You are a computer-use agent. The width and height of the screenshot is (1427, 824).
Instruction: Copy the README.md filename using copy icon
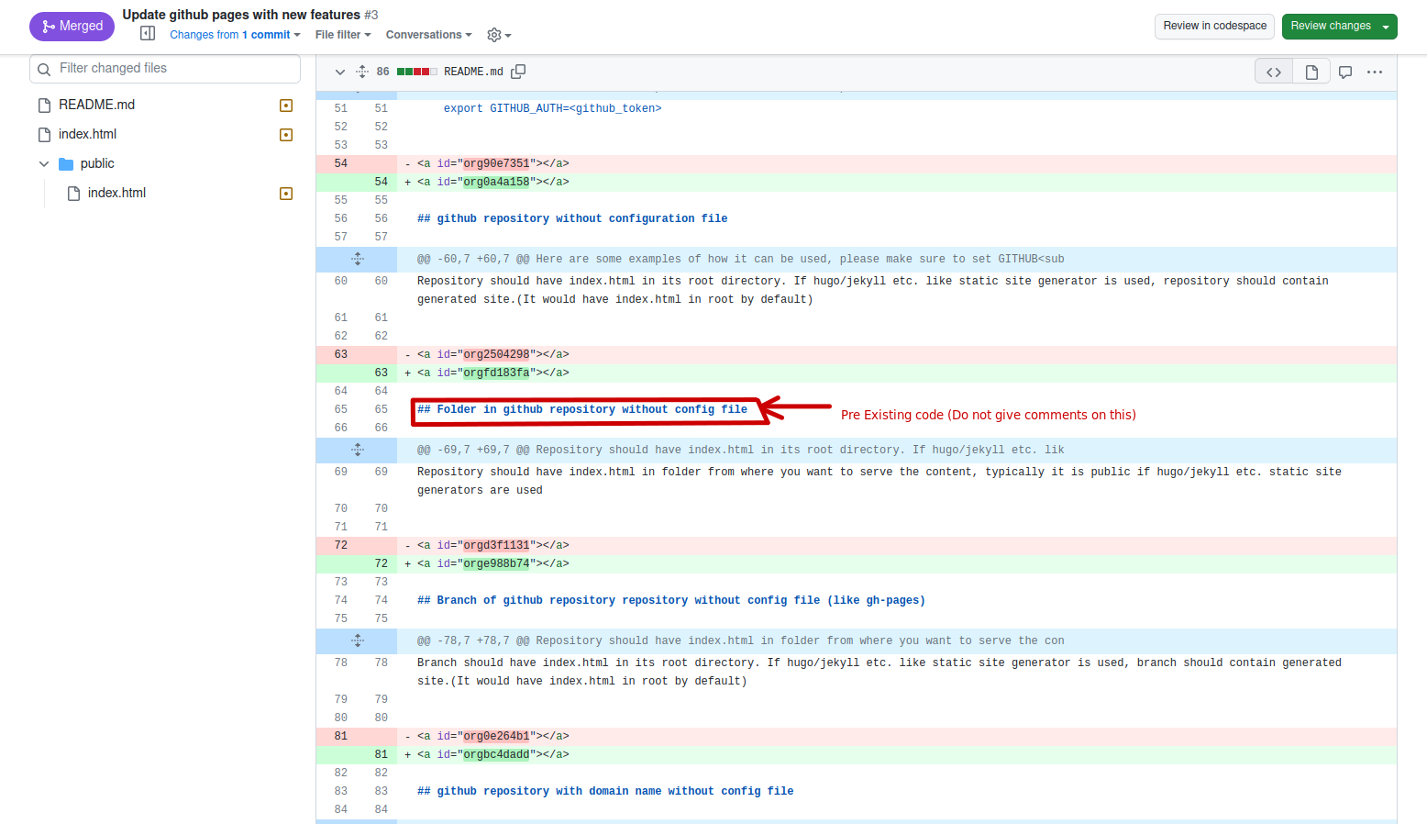(518, 71)
